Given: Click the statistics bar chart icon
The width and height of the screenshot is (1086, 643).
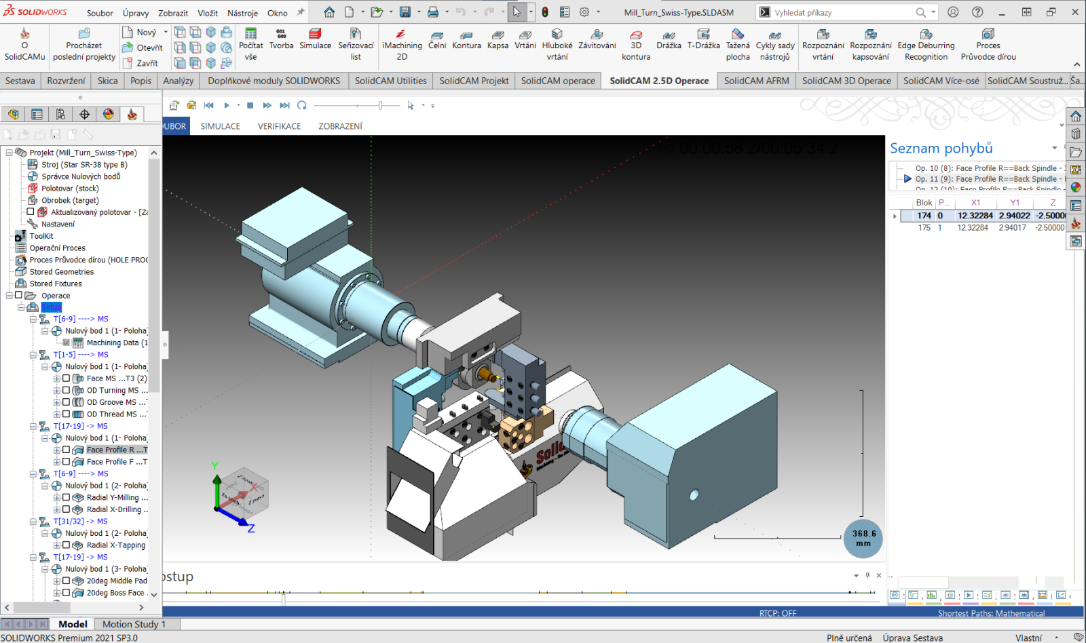Looking at the screenshot, I should coord(932,595).
